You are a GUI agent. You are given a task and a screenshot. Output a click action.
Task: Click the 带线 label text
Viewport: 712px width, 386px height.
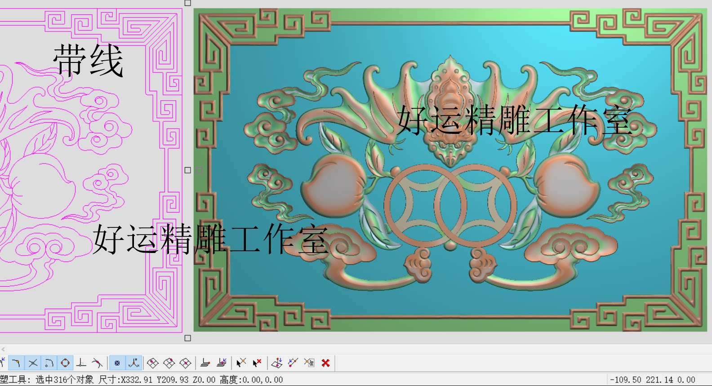tap(88, 61)
